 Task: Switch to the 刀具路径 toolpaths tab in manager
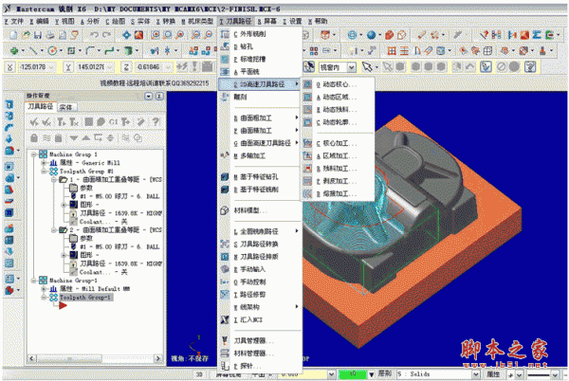pos(41,106)
